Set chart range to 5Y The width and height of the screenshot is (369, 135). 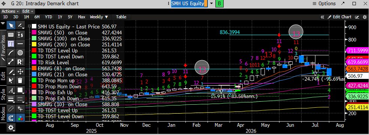pos(70,17)
